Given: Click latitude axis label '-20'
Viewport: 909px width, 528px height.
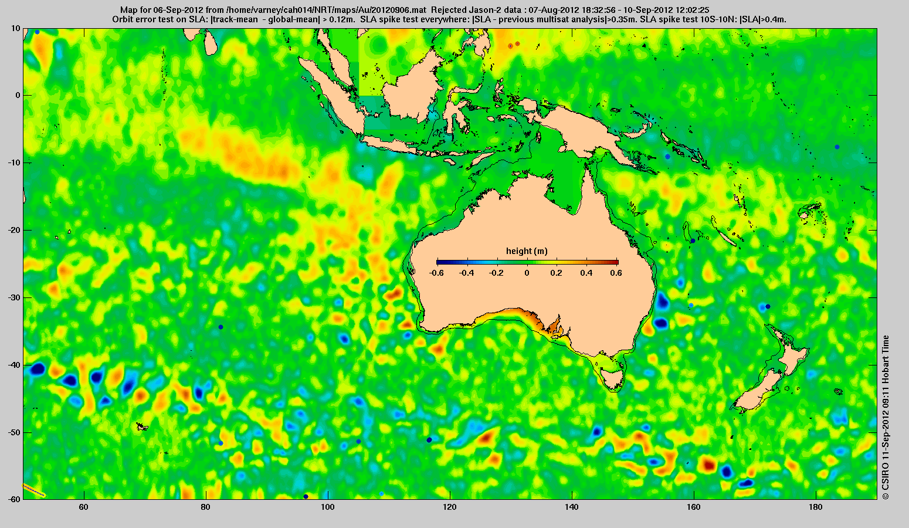Looking at the screenshot, I should 14,230.
